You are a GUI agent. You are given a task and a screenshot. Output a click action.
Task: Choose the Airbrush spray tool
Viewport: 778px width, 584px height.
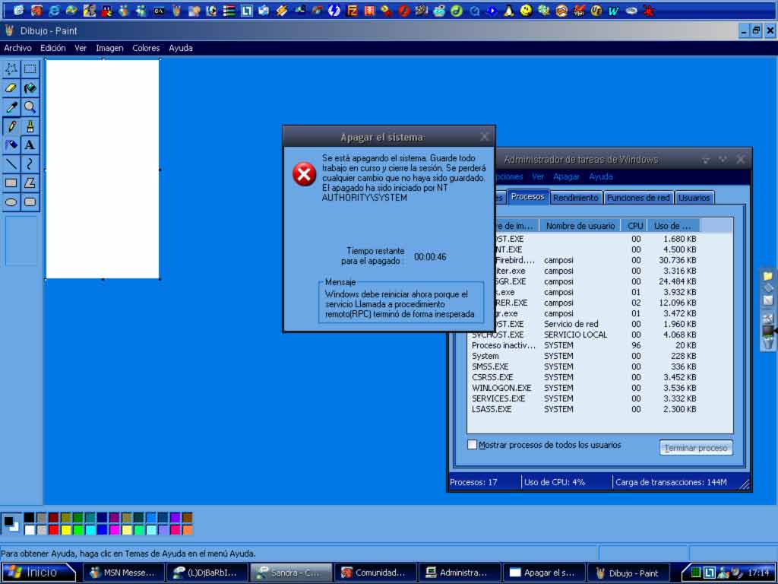11,145
